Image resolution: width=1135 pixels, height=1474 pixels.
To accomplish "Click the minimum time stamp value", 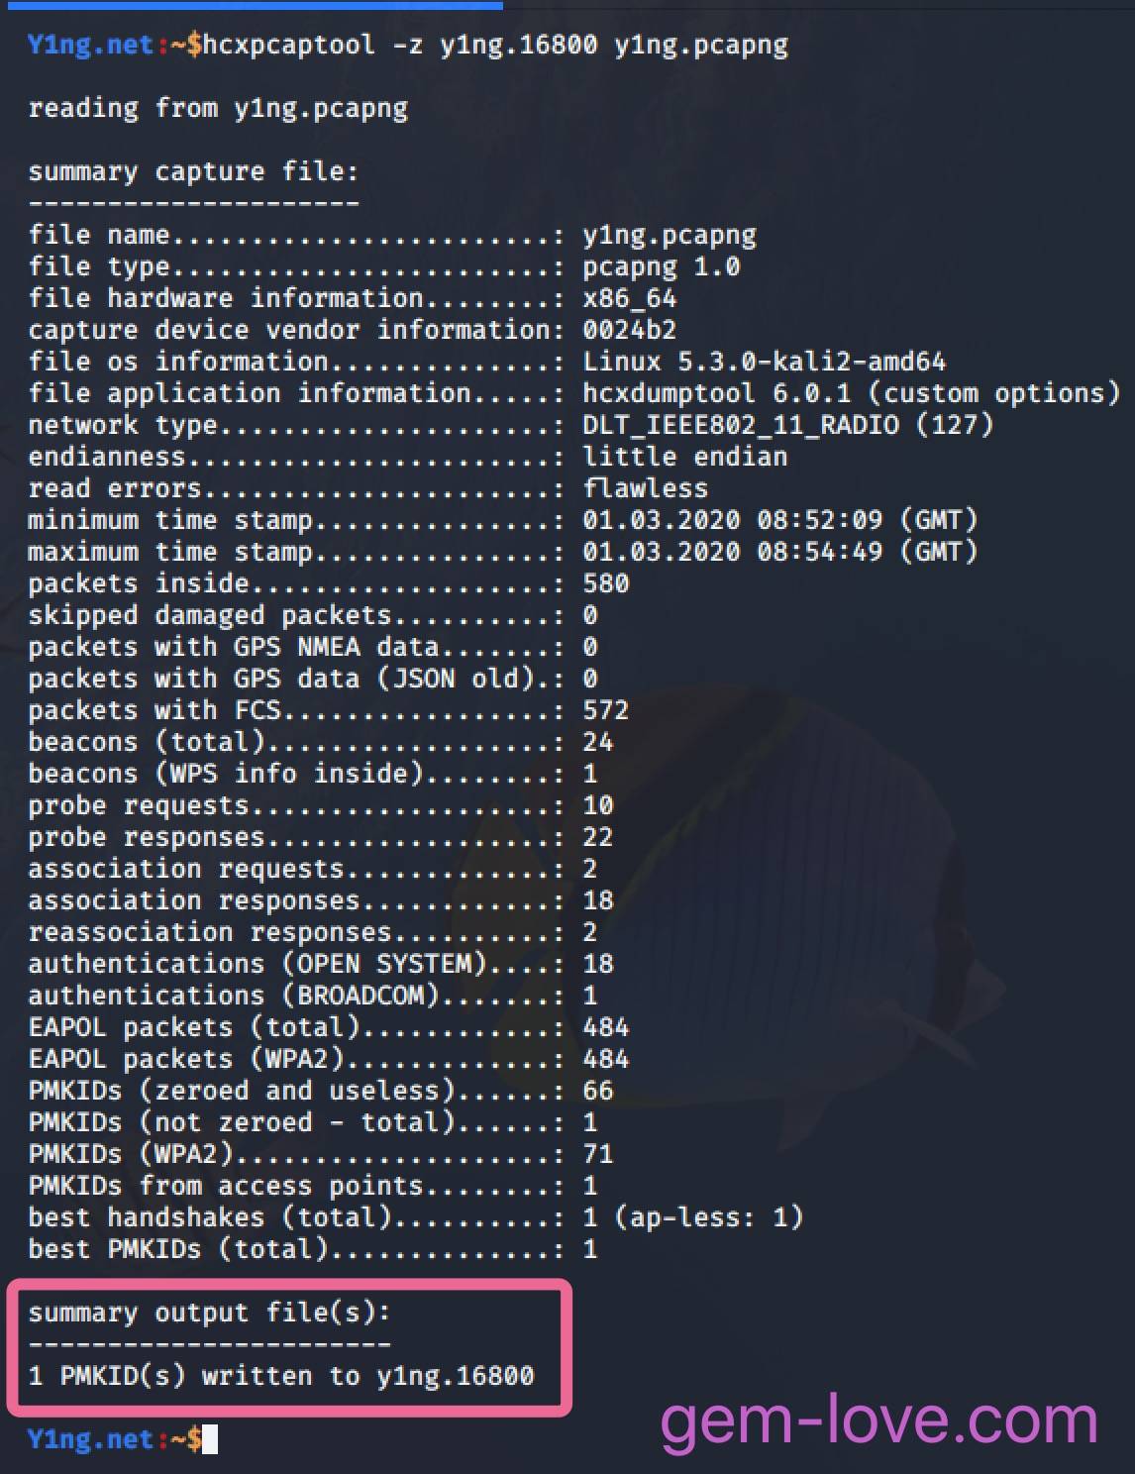I will coord(780,520).
